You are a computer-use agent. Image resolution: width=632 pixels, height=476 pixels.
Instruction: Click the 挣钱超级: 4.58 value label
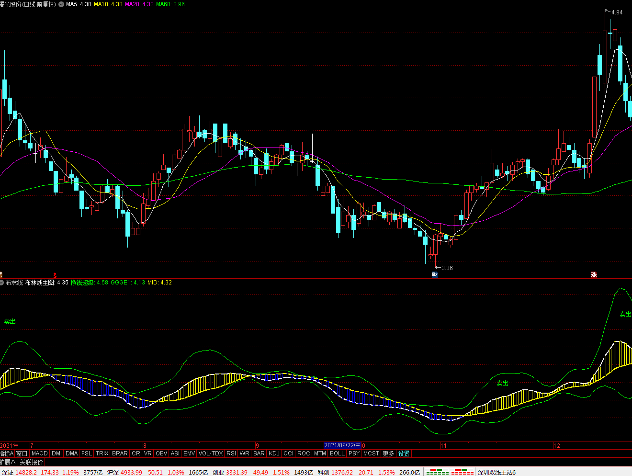90,283
